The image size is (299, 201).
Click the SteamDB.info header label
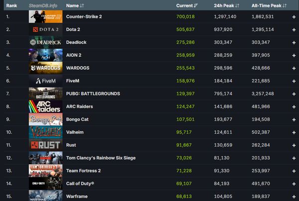click(x=43, y=5)
